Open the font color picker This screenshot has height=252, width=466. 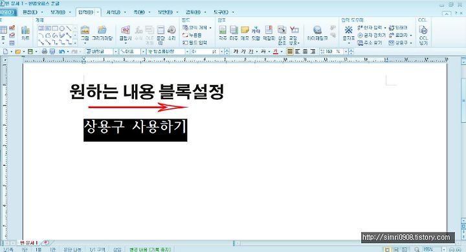click(x=276, y=51)
